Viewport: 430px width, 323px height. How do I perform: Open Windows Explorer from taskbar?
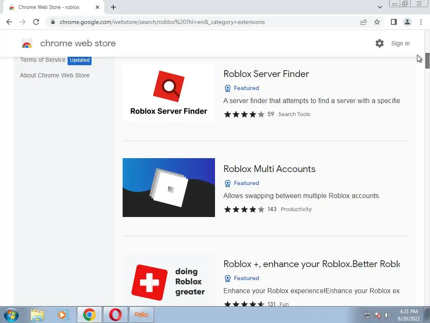[x=37, y=315]
